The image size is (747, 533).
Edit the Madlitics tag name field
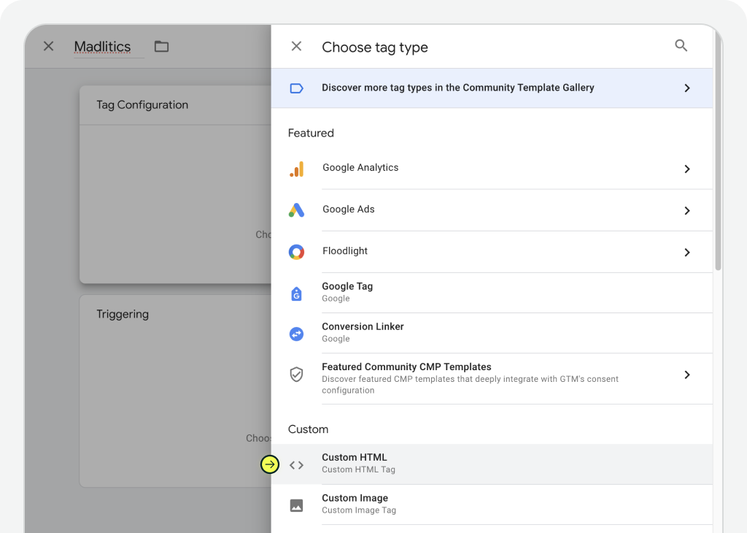(109, 47)
